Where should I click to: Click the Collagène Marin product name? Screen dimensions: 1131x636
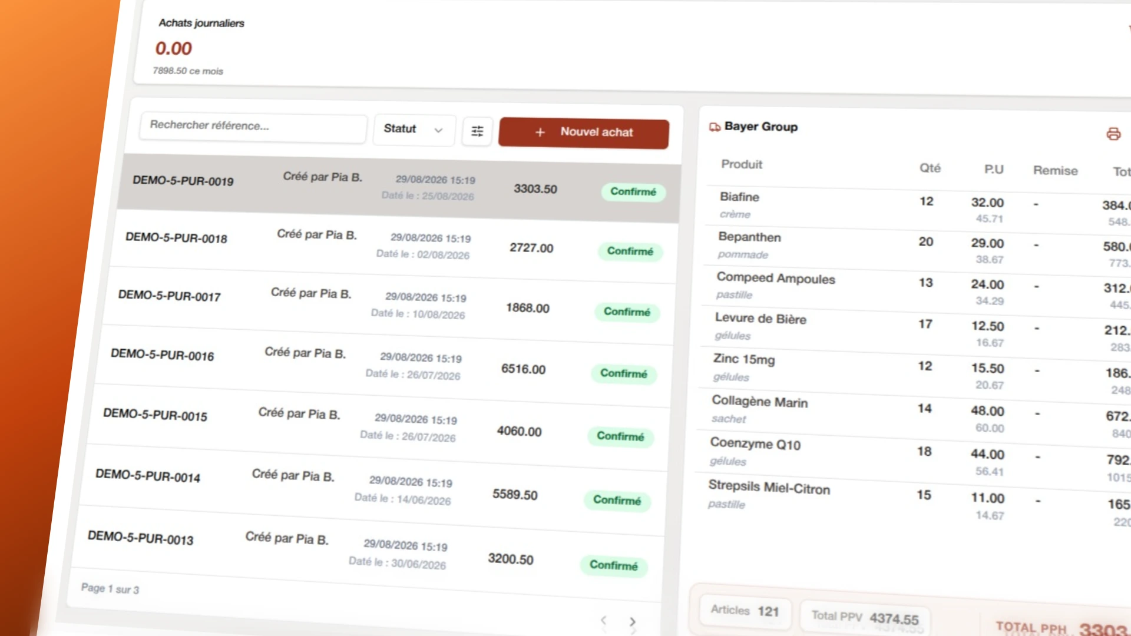(x=760, y=402)
